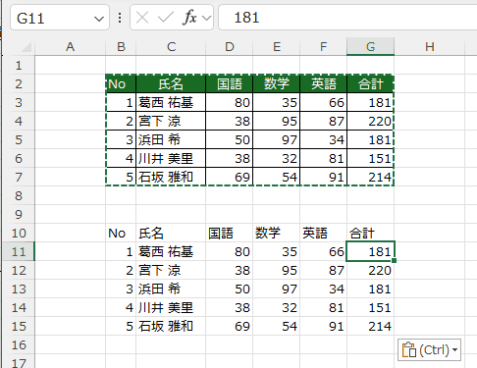Screen dimensions: 477x368
Task: Click the formula bar showing 181
Action: 347,18
